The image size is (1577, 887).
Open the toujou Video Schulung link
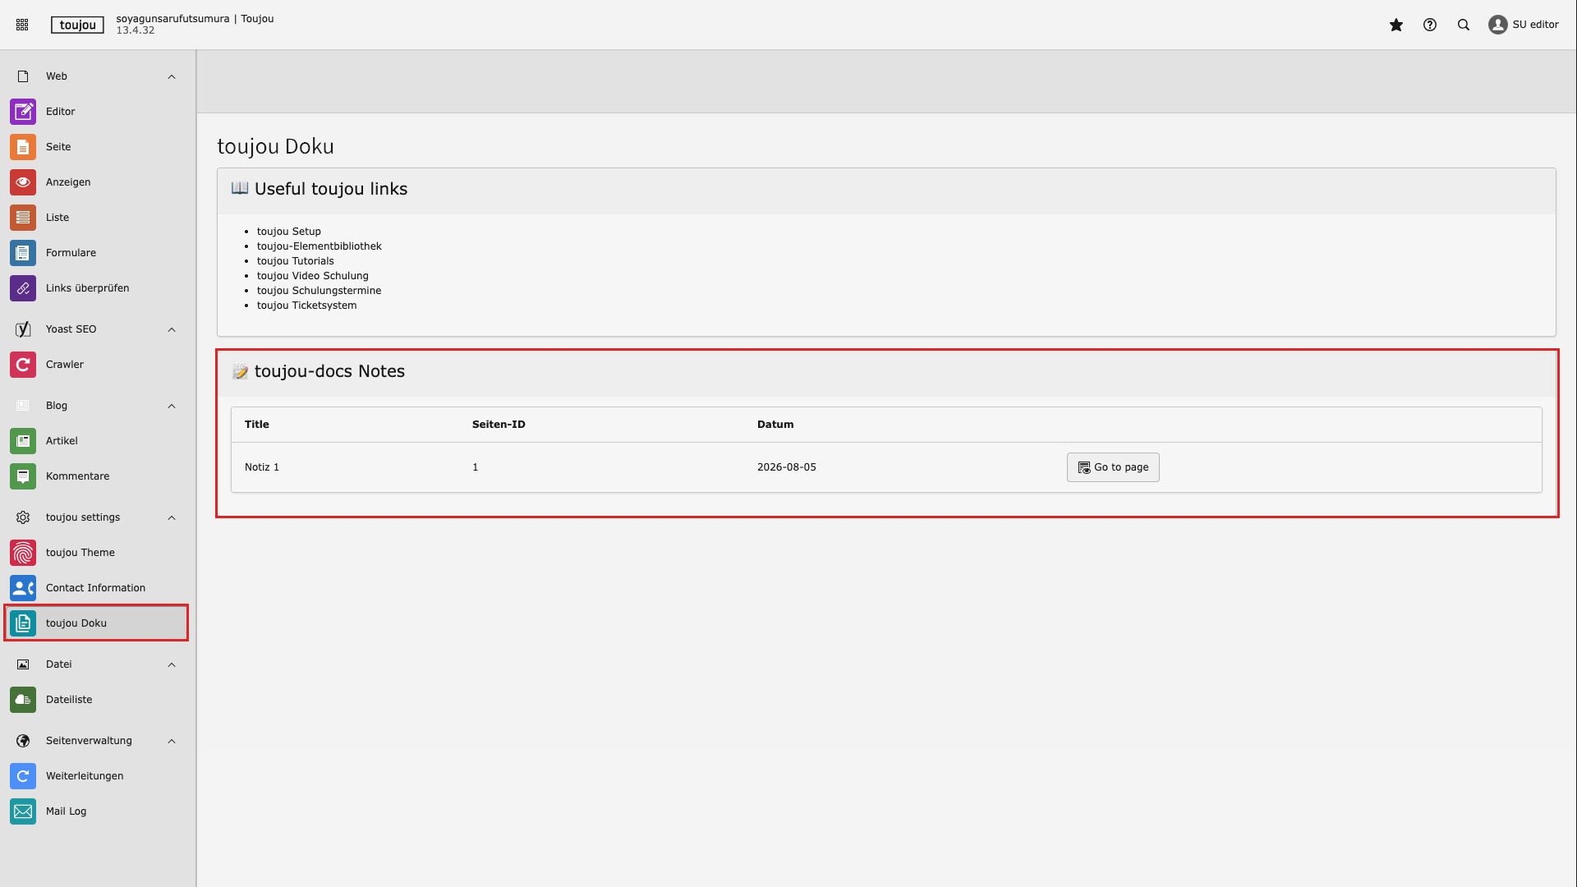(313, 276)
